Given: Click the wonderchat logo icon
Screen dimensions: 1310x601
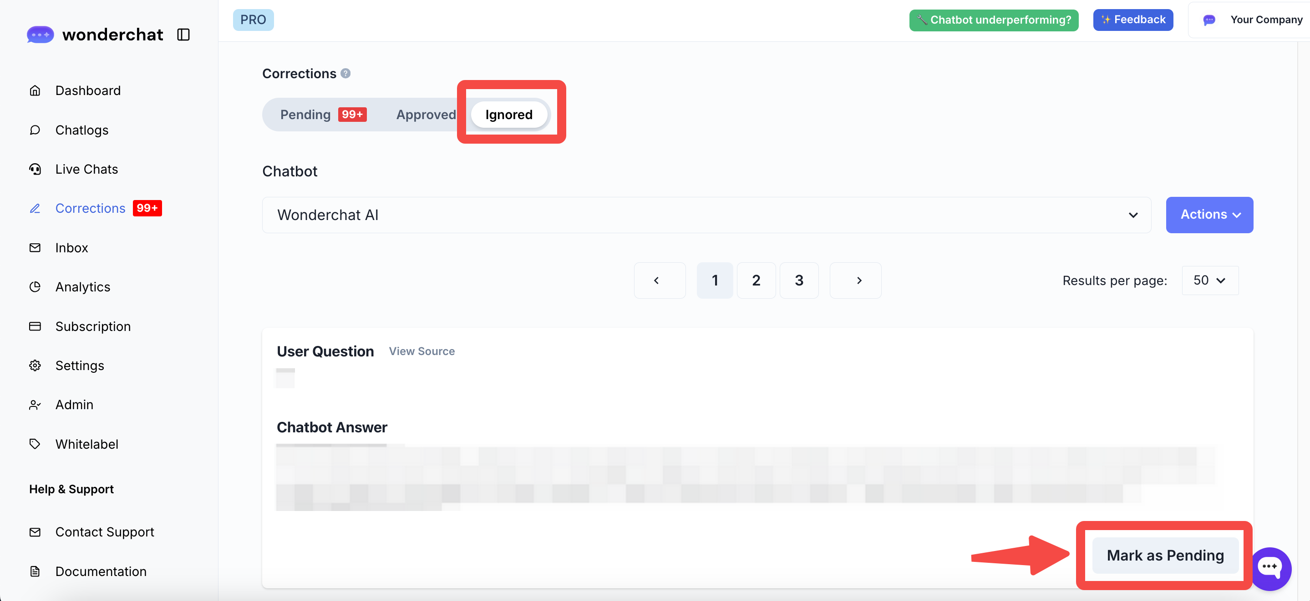Looking at the screenshot, I should pyautogui.click(x=40, y=35).
